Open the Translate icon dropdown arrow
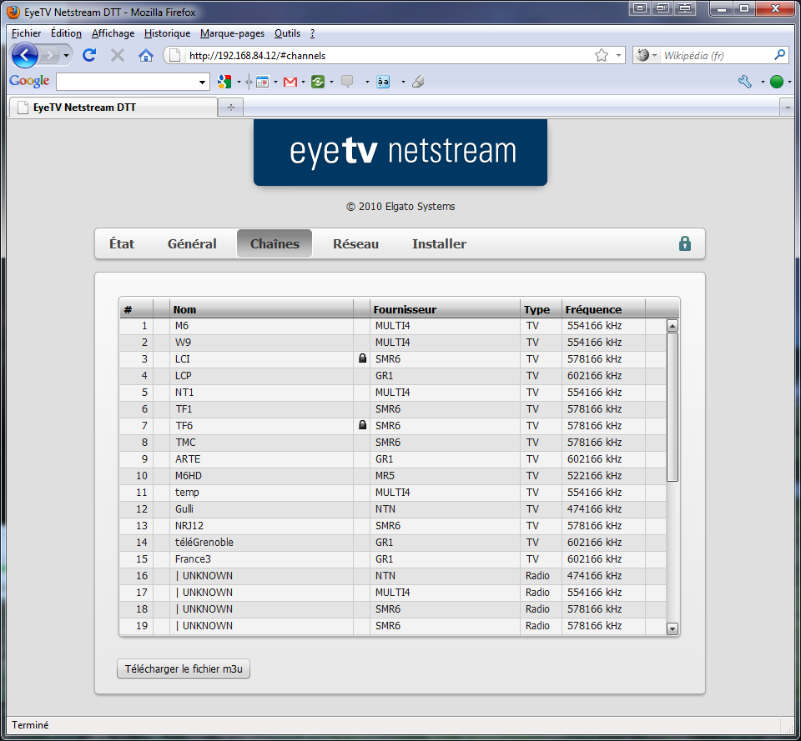Viewport: 801px width, 741px height. (x=403, y=82)
